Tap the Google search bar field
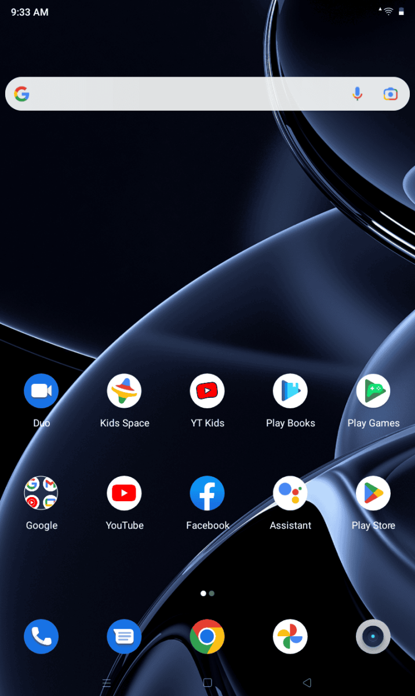The height and width of the screenshot is (696, 415). [x=208, y=94]
